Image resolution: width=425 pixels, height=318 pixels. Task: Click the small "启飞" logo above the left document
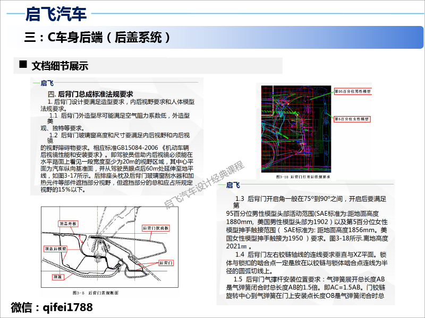[x=47, y=83]
